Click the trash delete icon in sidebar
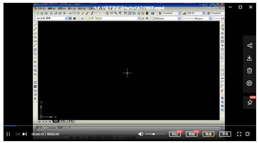 (x=250, y=70)
